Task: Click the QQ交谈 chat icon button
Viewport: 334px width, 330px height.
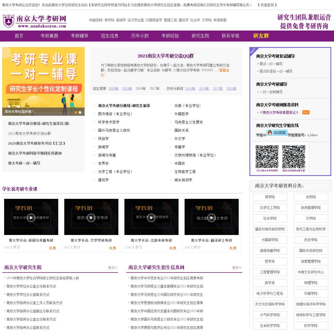Action: click(x=277, y=133)
